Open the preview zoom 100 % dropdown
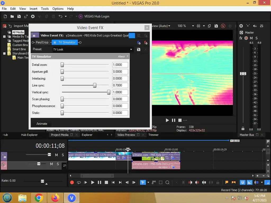Screen dimensions: 271x203 (193, 26)
